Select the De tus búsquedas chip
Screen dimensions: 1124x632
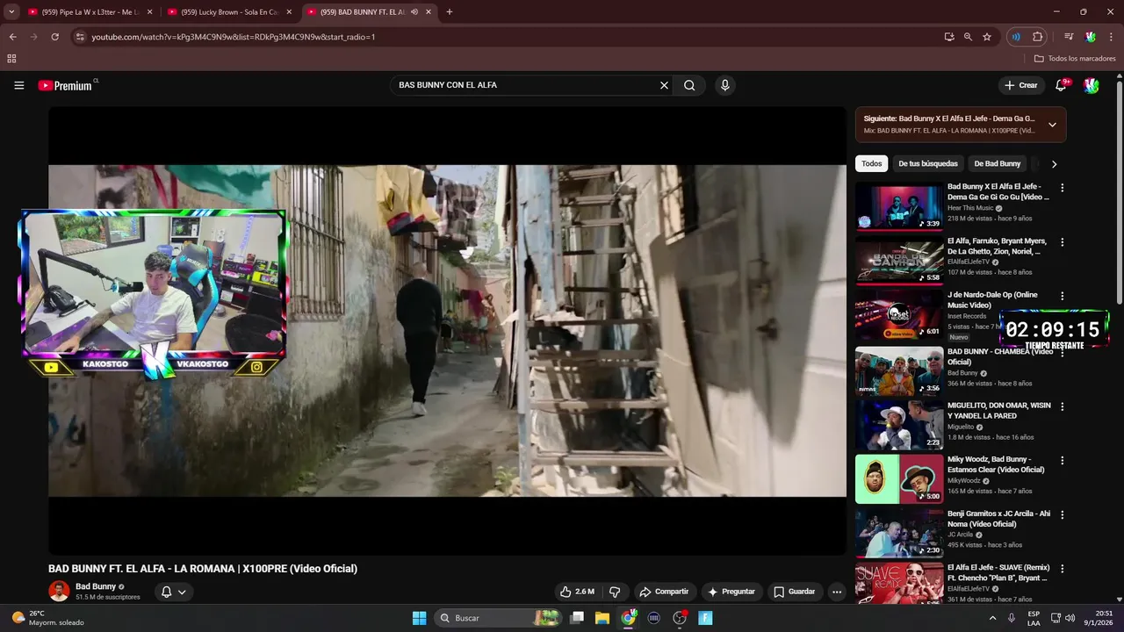(927, 163)
